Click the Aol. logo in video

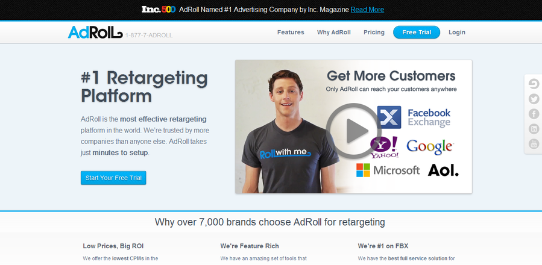click(x=443, y=170)
